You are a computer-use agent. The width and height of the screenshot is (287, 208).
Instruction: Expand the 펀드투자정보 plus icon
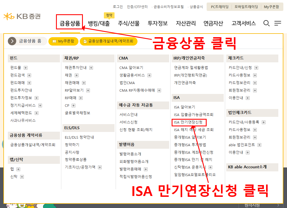(37, 98)
